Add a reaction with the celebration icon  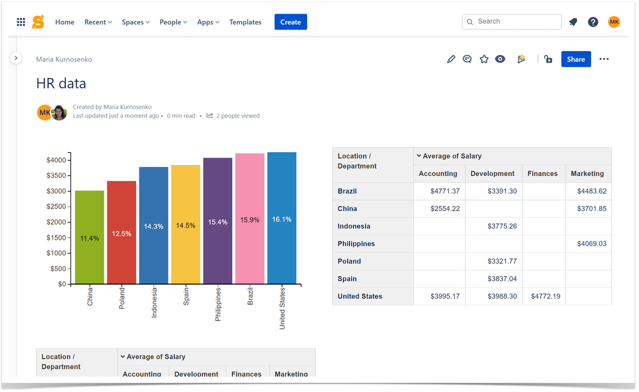click(521, 58)
